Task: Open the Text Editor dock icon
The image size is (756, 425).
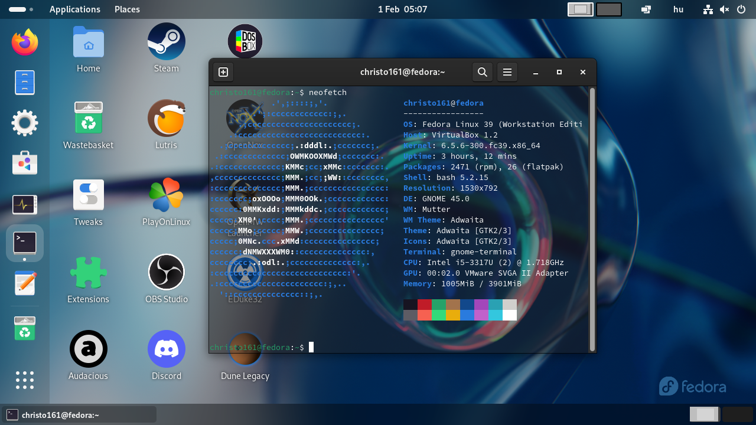Action: [25, 283]
